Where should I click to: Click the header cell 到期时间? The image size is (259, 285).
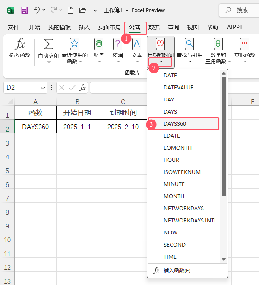pos(123,113)
